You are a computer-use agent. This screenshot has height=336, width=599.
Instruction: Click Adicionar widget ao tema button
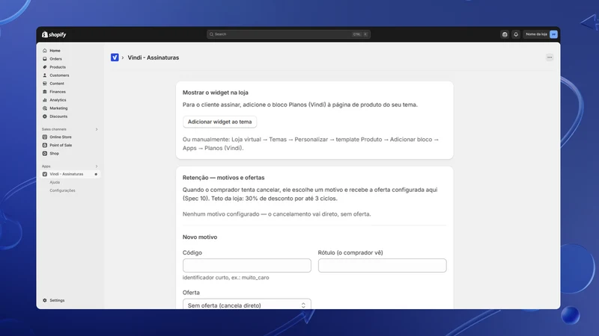tap(219, 122)
